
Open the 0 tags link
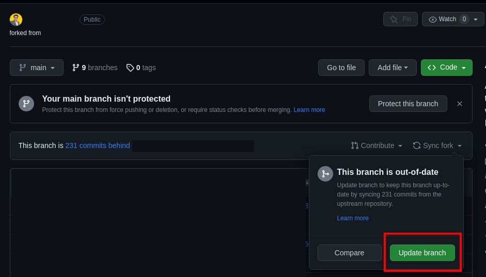coord(141,68)
